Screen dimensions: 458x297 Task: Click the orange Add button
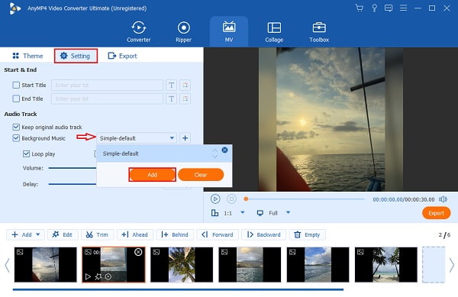(152, 175)
